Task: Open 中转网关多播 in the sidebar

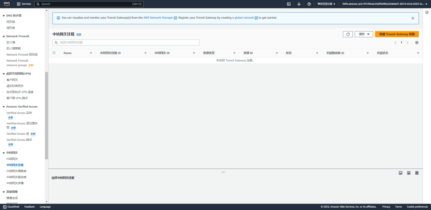Action: point(15,183)
